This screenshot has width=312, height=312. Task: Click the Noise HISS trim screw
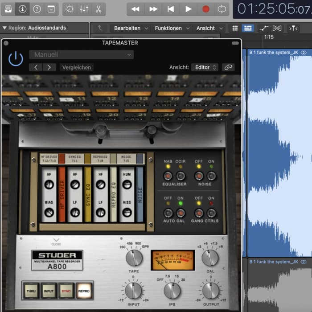[127, 212]
